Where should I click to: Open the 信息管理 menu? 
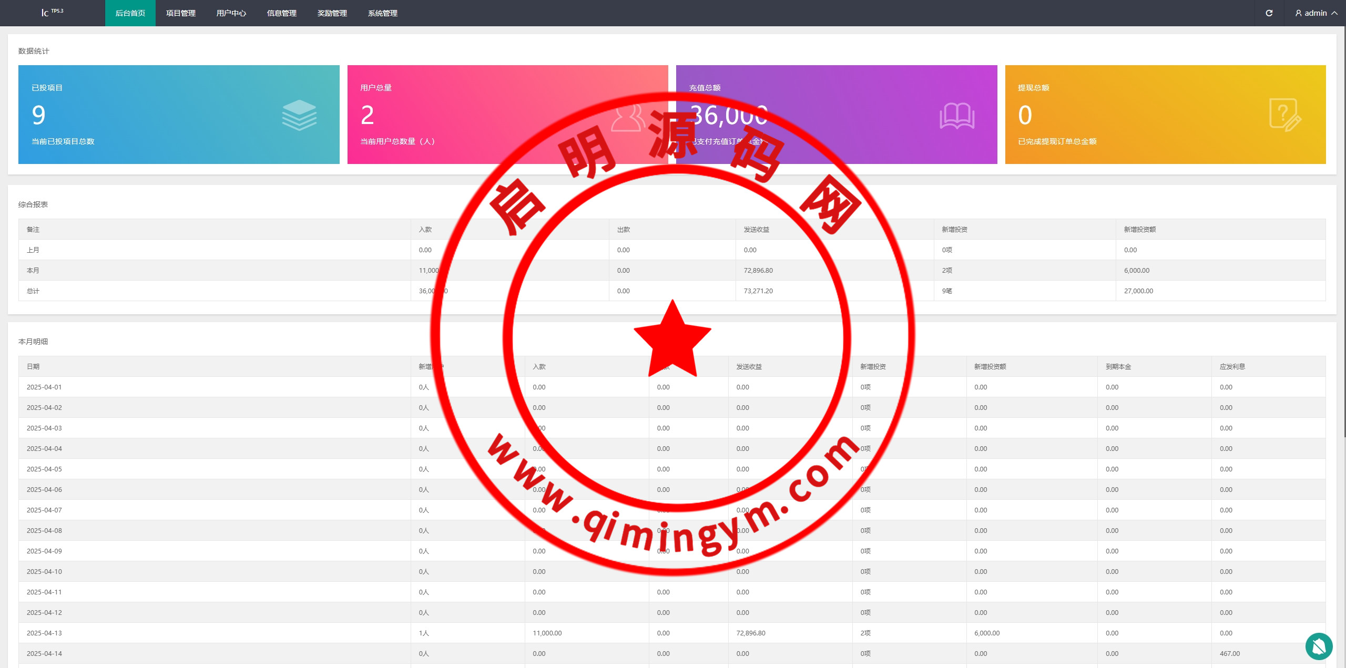(282, 13)
